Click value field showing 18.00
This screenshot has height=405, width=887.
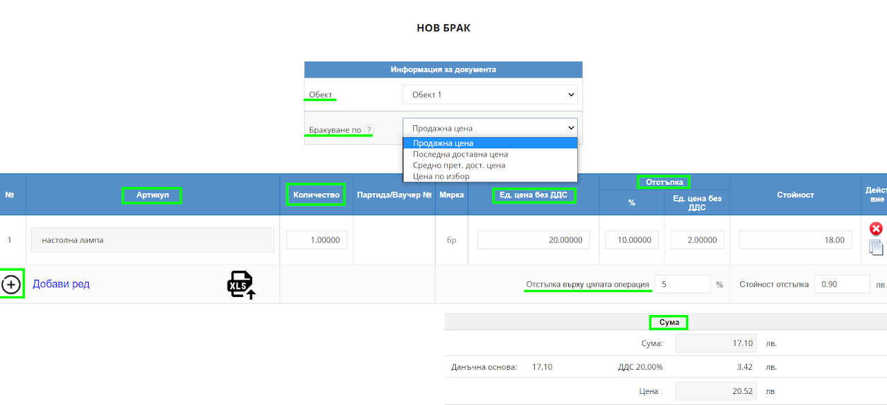pos(796,240)
